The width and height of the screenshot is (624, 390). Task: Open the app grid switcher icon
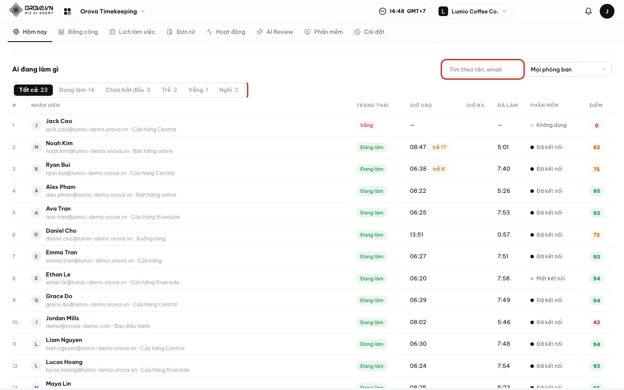tap(67, 12)
